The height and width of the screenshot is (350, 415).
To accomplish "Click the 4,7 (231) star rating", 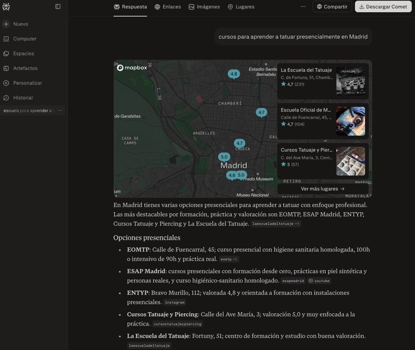I will coord(293,84).
